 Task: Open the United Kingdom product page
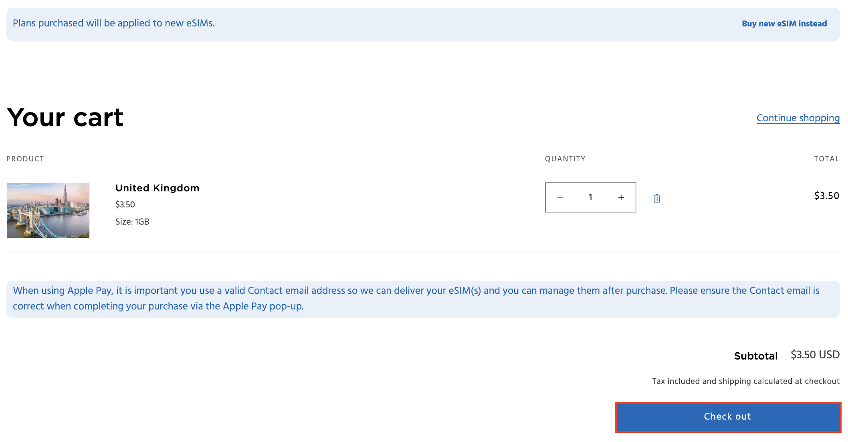157,188
